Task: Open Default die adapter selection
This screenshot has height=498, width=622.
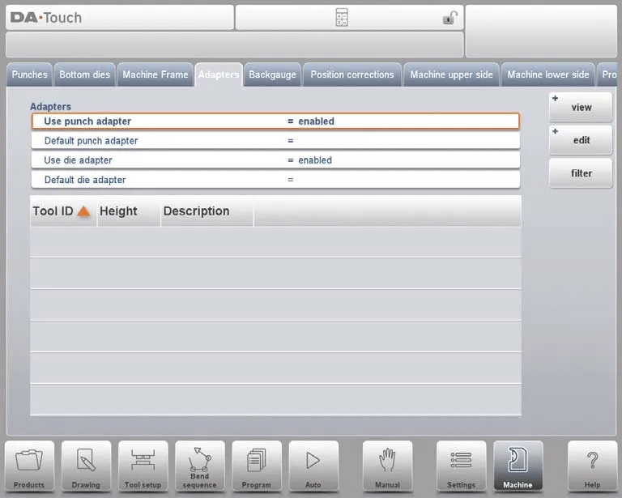Action: coord(275,180)
